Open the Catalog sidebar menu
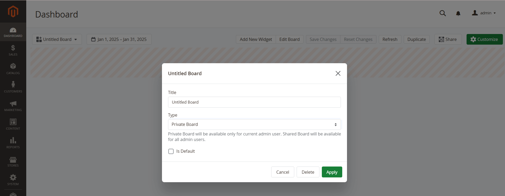 tap(13, 69)
